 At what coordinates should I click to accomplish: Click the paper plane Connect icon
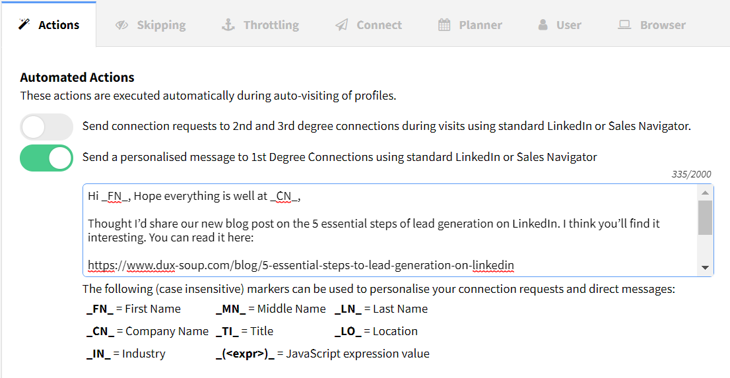click(x=342, y=24)
